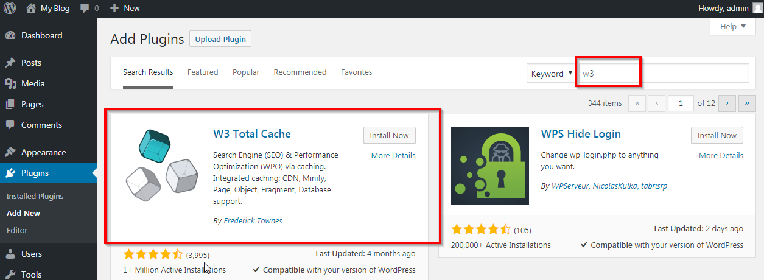
Task: Click the plus New icon
Action: pos(114,8)
